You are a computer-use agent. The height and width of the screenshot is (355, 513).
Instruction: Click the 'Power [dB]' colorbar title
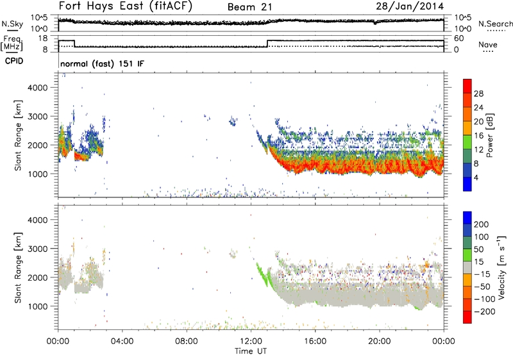click(x=490, y=135)
